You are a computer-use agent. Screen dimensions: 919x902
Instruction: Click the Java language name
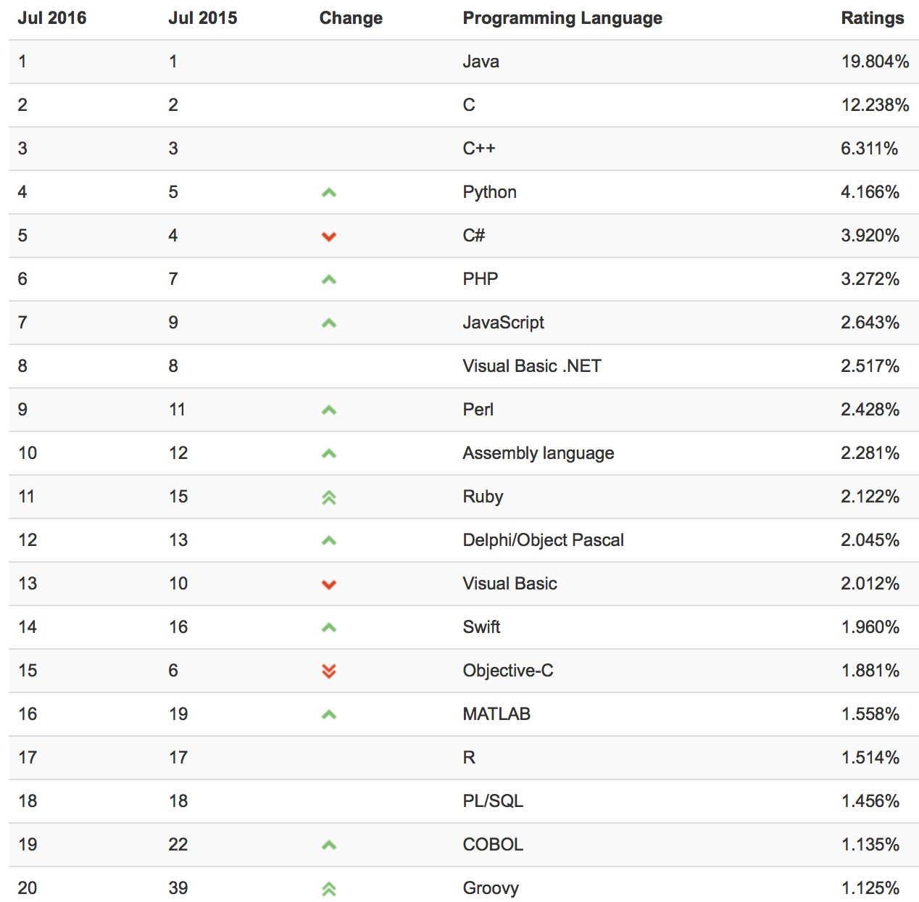pyautogui.click(x=481, y=62)
